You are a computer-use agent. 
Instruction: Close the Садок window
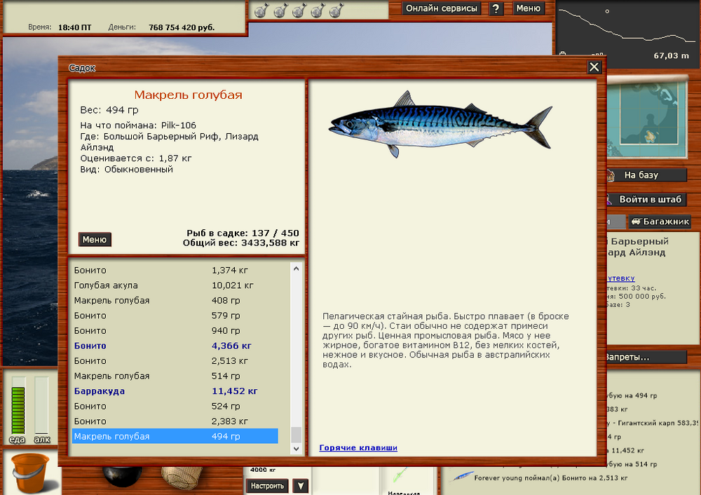pyautogui.click(x=594, y=67)
